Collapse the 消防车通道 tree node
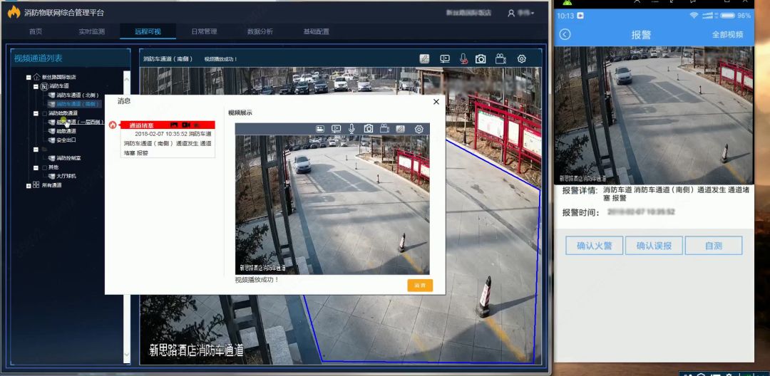Image resolution: width=770 pixels, height=376 pixels. click(36, 86)
